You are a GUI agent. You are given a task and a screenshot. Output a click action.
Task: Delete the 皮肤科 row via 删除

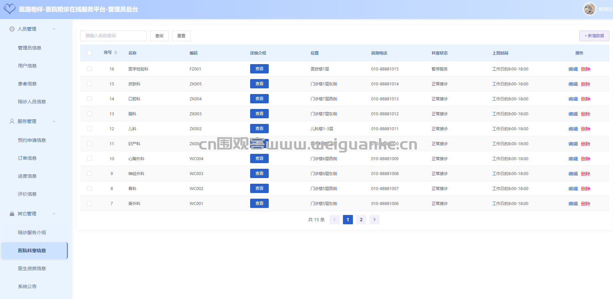pyautogui.click(x=585, y=84)
